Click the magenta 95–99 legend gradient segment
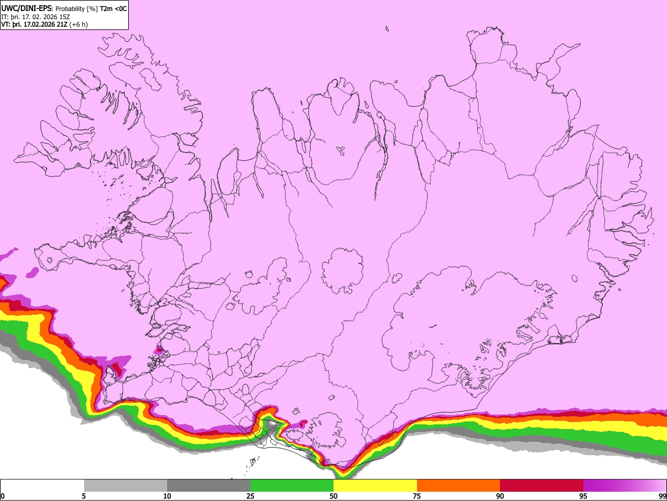The height and width of the screenshot is (501, 667). [625, 486]
